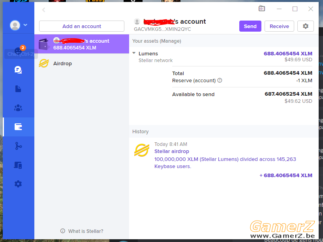This screenshot has height=242, width=323.
Task: Click the $49.69 USD value
Action: (298, 60)
